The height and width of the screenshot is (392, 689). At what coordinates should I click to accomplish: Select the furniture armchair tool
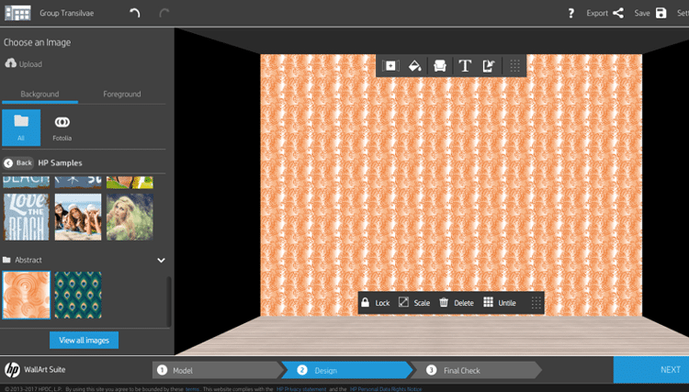pyautogui.click(x=440, y=66)
